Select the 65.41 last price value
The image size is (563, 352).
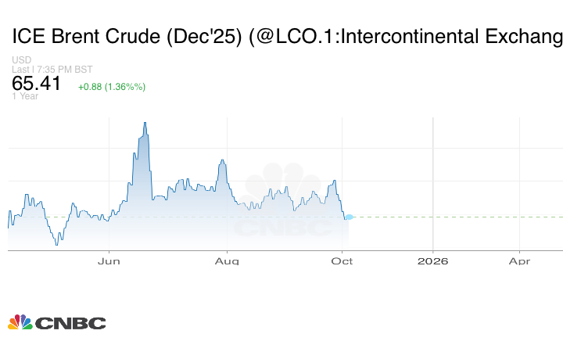[x=37, y=84]
